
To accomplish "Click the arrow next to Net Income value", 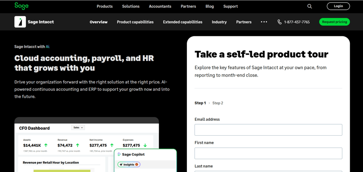I will pos(112,145).
